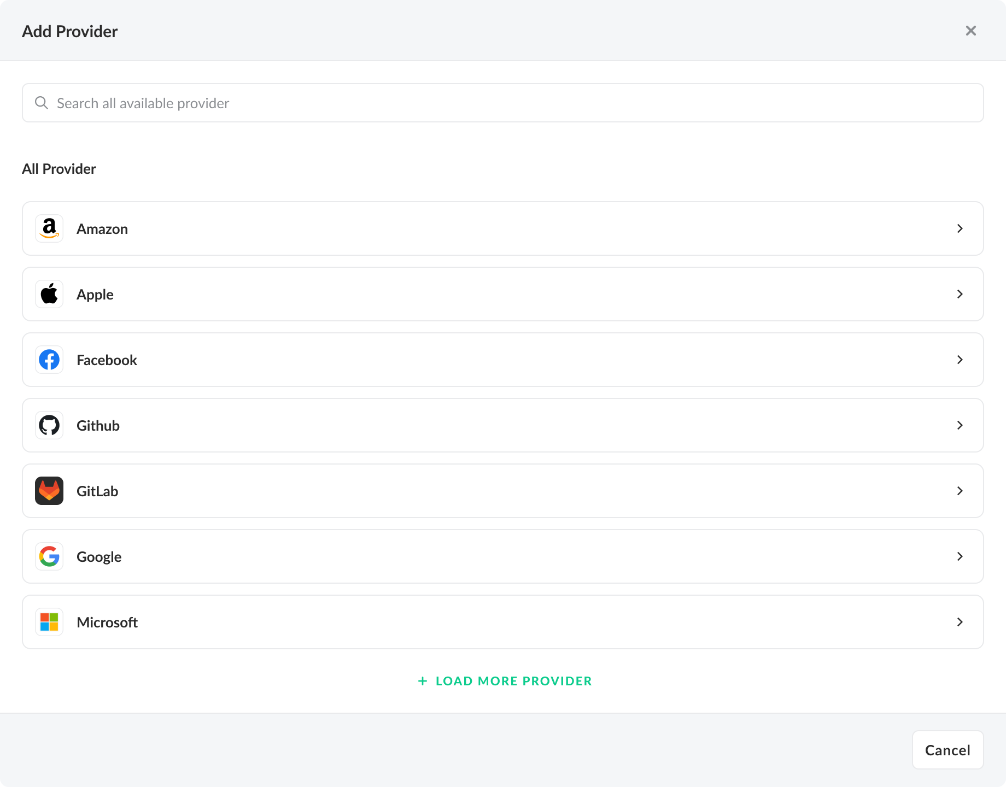Screen dimensions: 1006x787
Task: Expand the Amazon row chevron arrow
Action: pyautogui.click(x=960, y=228)
